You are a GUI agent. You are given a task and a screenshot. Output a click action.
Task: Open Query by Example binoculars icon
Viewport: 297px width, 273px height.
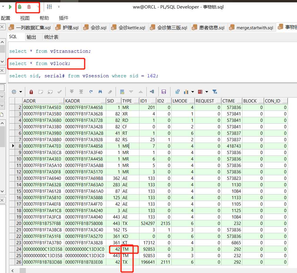(x=100, y=92)
